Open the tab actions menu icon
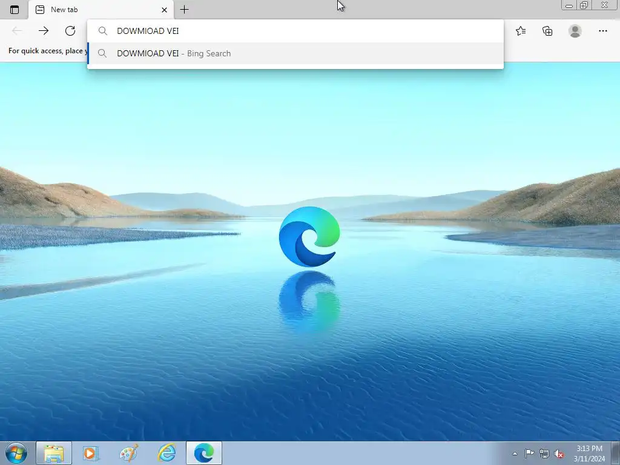This screenshot has height=465, width=620. 15,10
